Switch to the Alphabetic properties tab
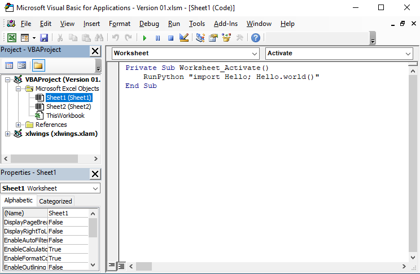Image resolution: width=420 pixels, height=274 pixels. [x=19, y=200]
